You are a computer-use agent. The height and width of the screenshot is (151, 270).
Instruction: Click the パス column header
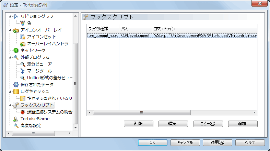click(136, 29)
